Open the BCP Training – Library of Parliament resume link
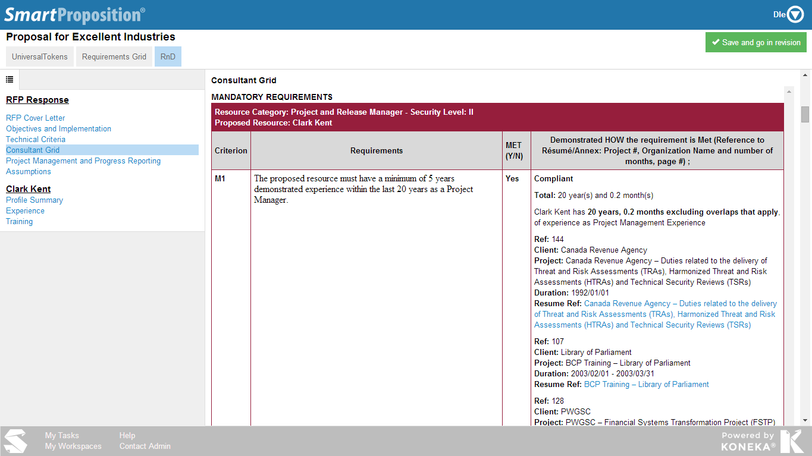 (x=647, y=385)
